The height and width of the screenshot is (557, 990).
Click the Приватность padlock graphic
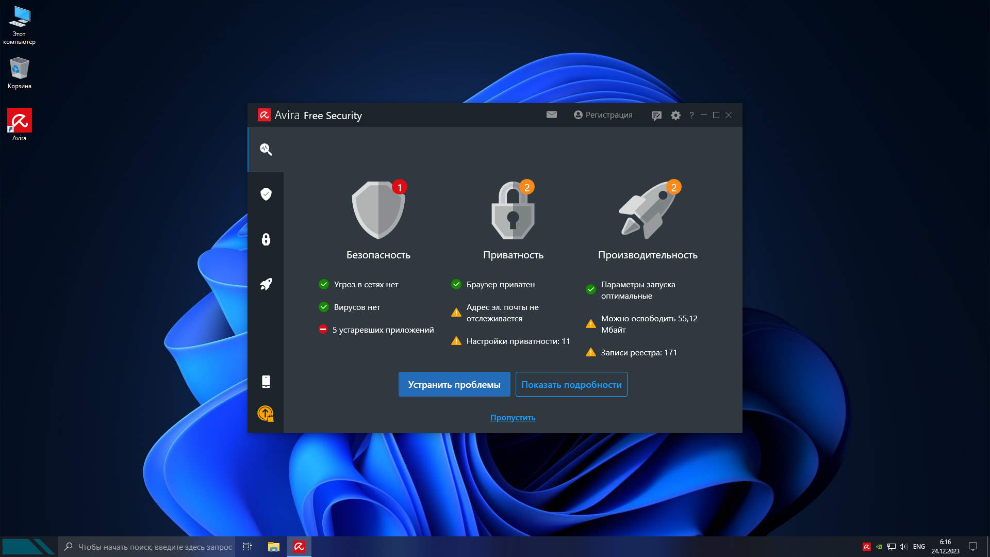[513, 210]
